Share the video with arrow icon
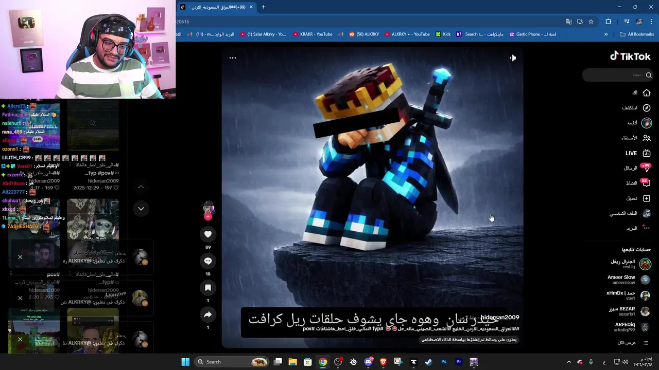This screenshot has height=370, width=659. (x=208, y=314)
